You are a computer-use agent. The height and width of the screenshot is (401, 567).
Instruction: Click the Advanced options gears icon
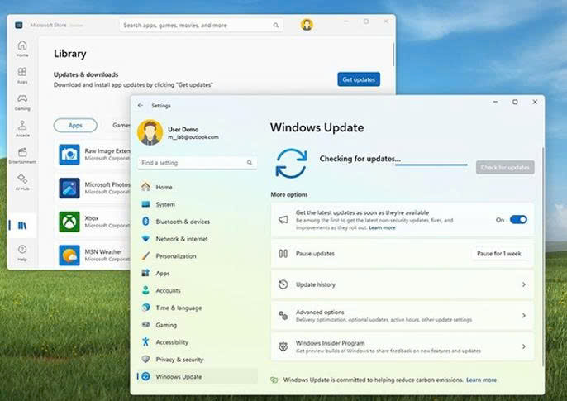(x=283, y=316)
